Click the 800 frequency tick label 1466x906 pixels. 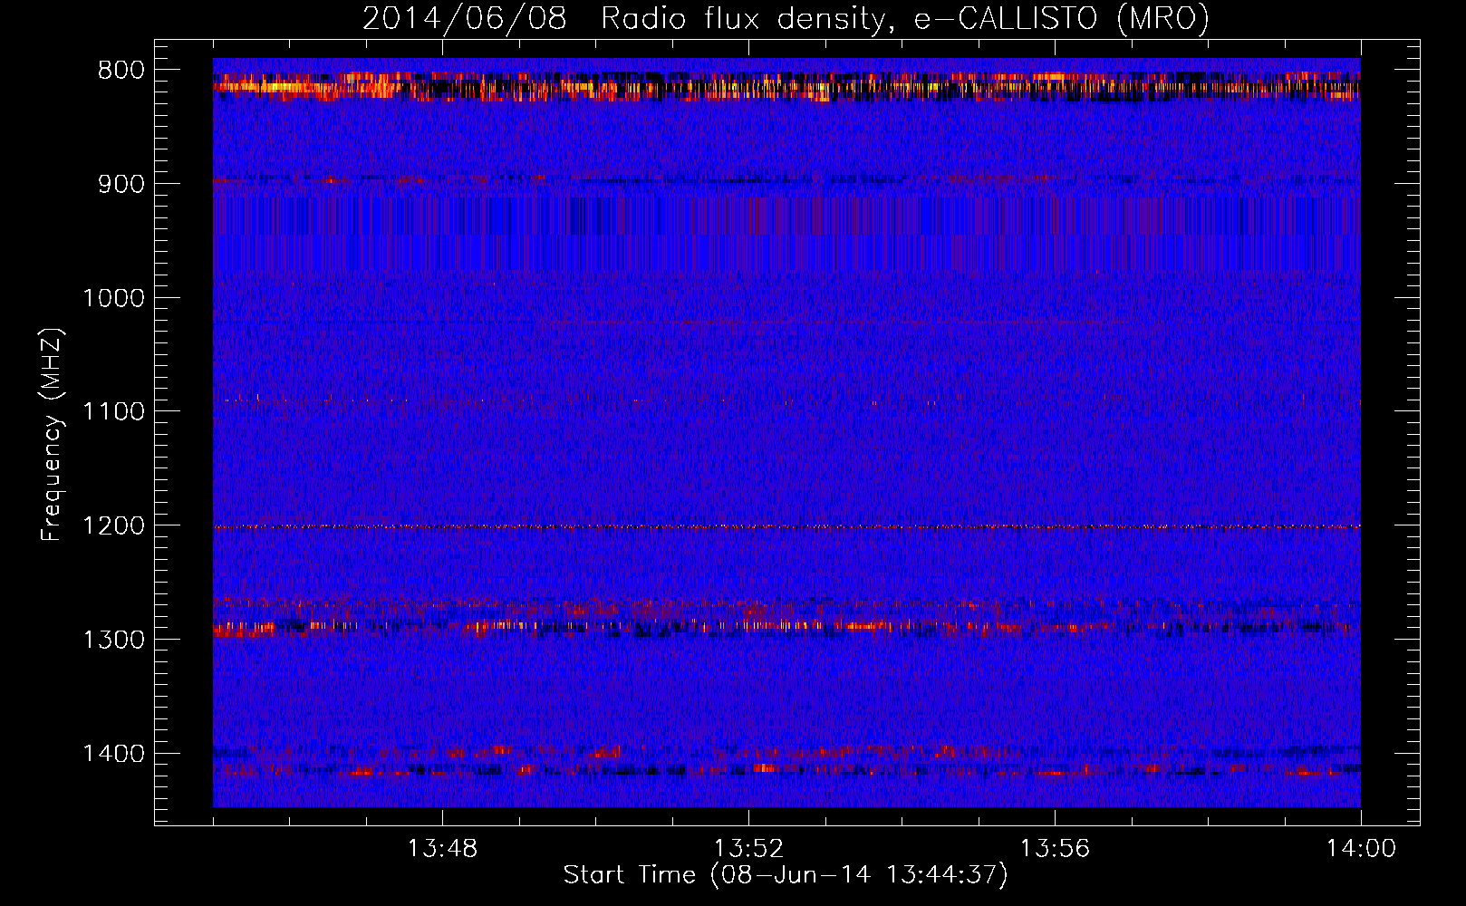[121, 71]
